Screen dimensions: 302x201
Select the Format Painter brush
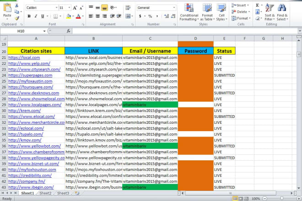point(17,18)
